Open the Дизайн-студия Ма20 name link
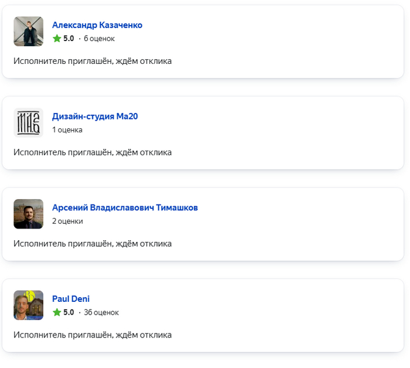410x368 pixels. (x=95, y=116)
